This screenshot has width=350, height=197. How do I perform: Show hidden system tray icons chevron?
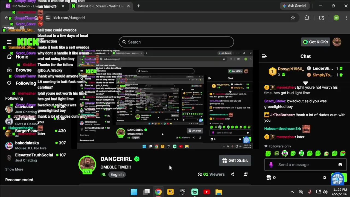click(292, 192)
